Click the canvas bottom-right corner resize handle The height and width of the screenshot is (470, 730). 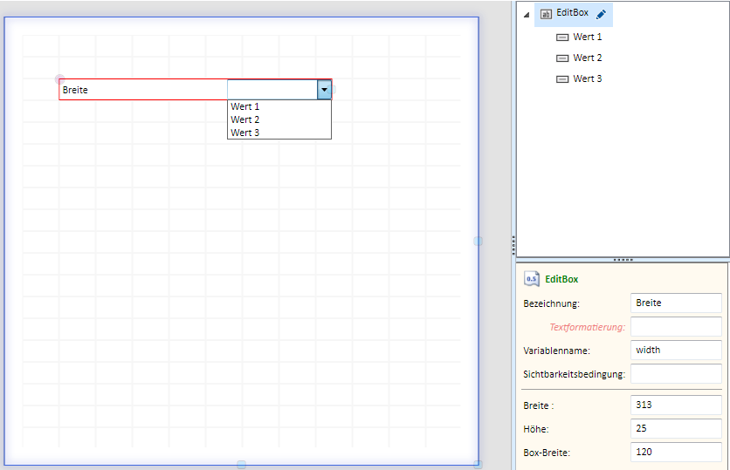478,465
